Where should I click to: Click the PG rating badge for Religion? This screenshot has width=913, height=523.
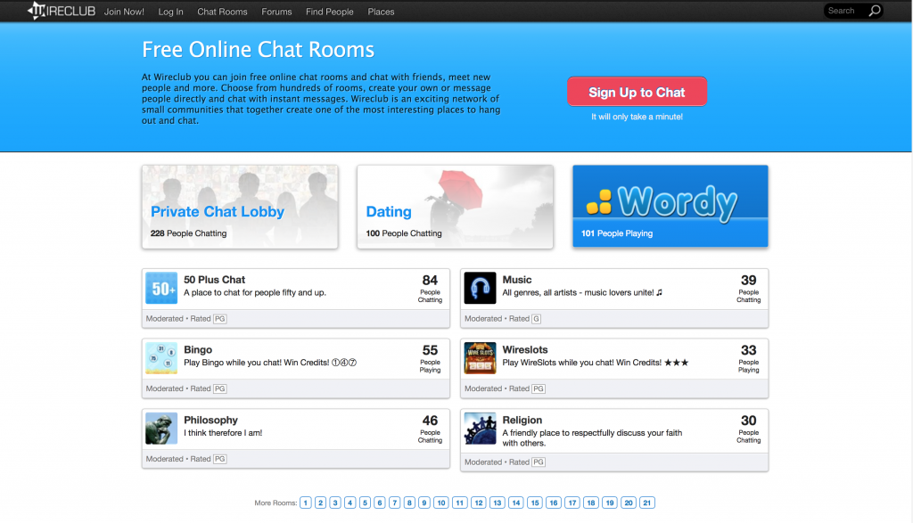click(539, 462)
